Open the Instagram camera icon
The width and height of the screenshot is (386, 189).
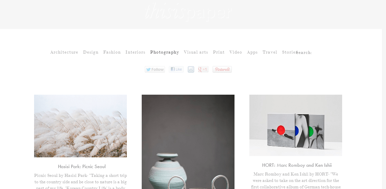coord(191,69)
